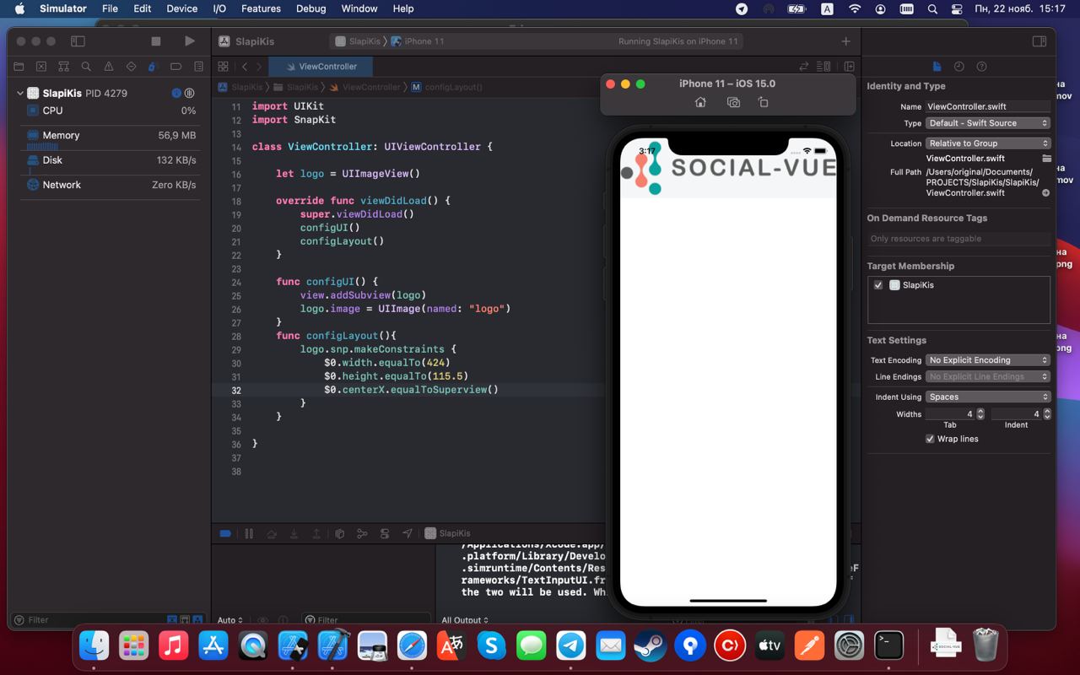1080x675 pixels.
Task: Toggle breakpoints activation in debug bar
Action: [225, 533]
